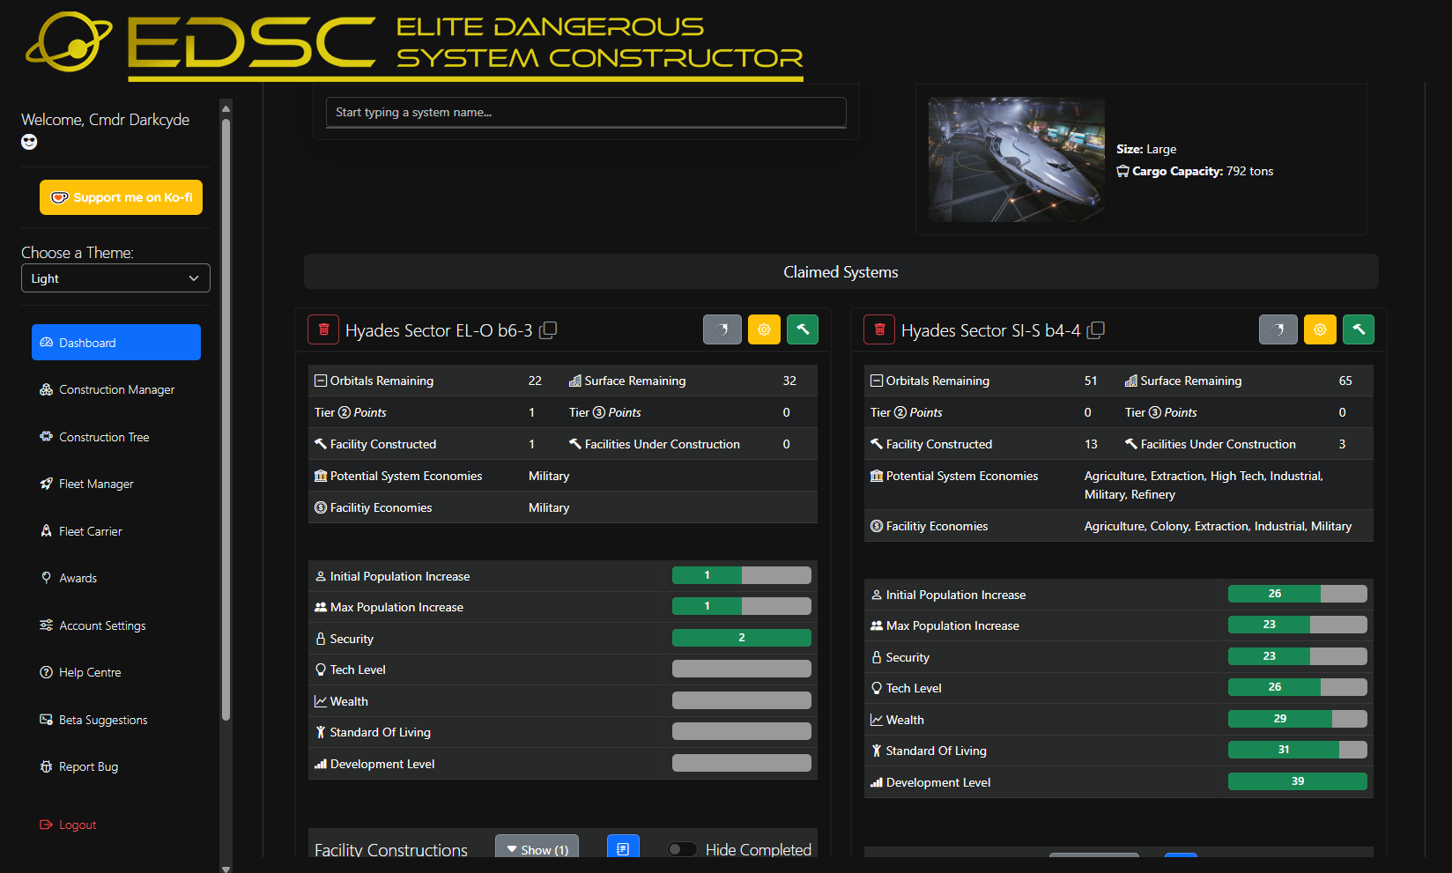
Task: Click the smiley emoji under the welcome message
Action: click(x=29, y=142)
